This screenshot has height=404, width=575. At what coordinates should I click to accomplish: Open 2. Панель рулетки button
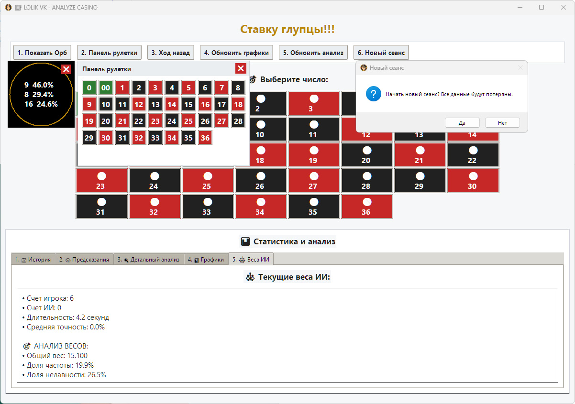pyautogui.click(x=110, y=53)
